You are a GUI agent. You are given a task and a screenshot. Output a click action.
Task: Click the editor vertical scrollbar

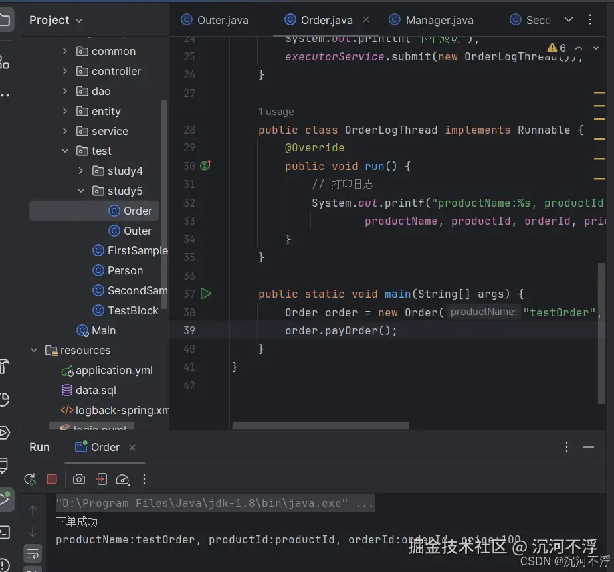pyautogui.click(x=601, y=334)
